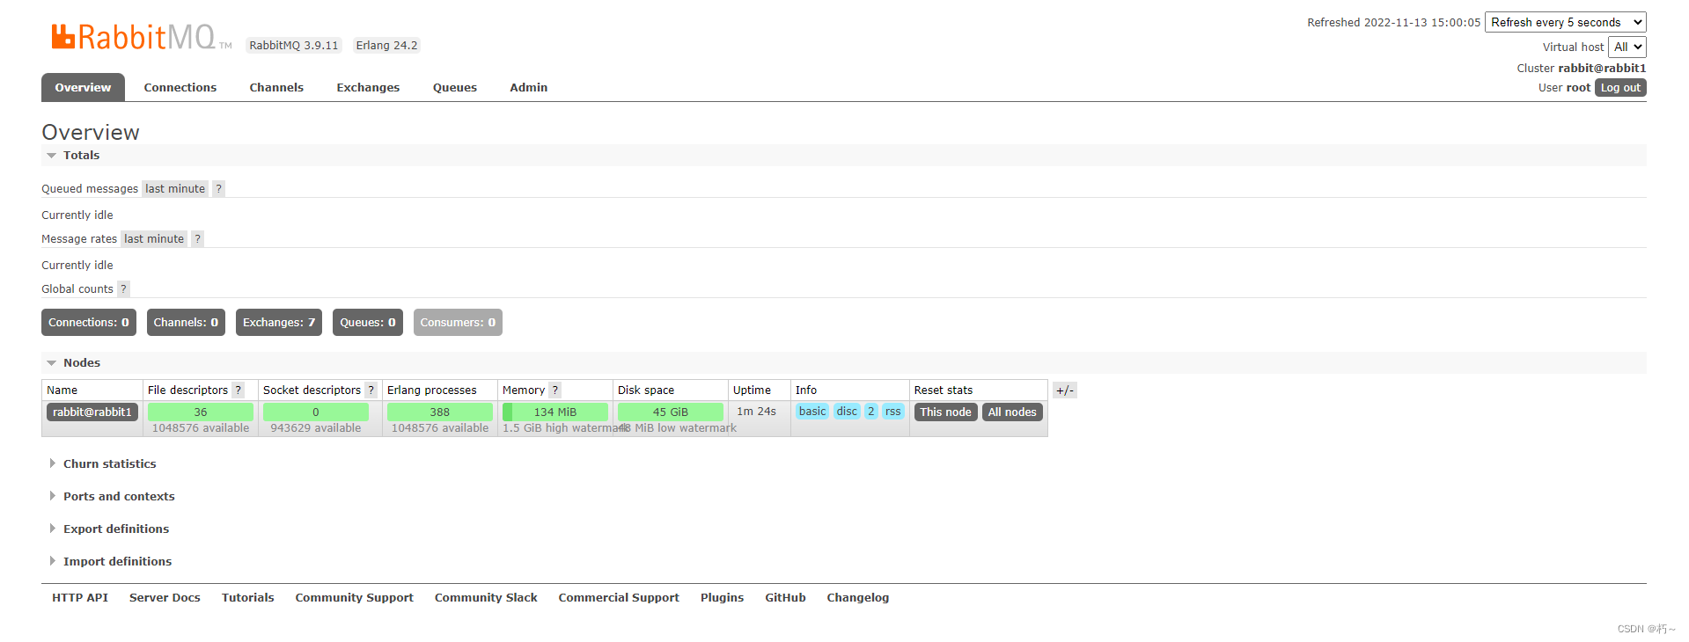Change Queued messages last minute range

click(175, 188)
